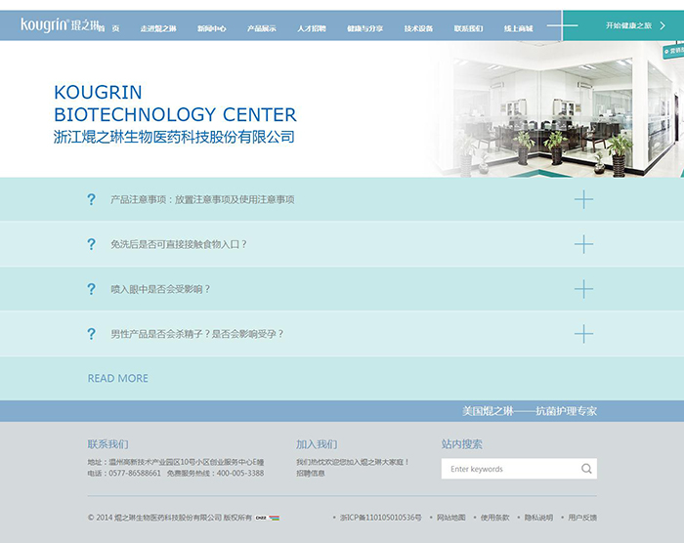
Task: Click question mark icon beside 男性产品
Action: pyautogui.click(x=91, y=334)
